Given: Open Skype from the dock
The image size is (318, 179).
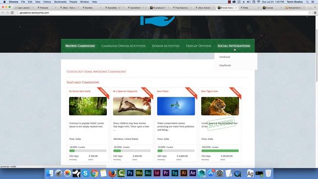Looking at the screenshot, I should point(85,173).
